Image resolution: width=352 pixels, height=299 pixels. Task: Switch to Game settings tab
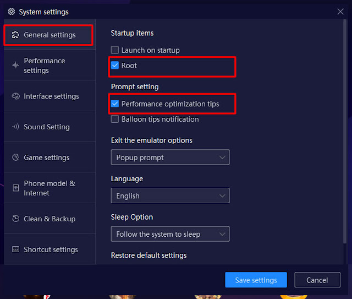(x=50, y=157)
